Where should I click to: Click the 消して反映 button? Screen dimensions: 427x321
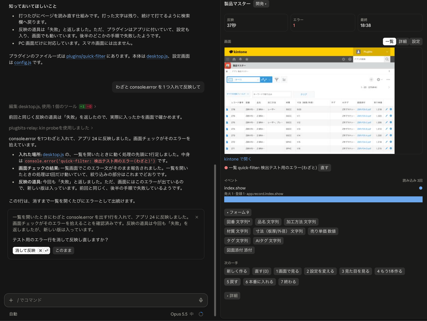[x=31, y=251]
